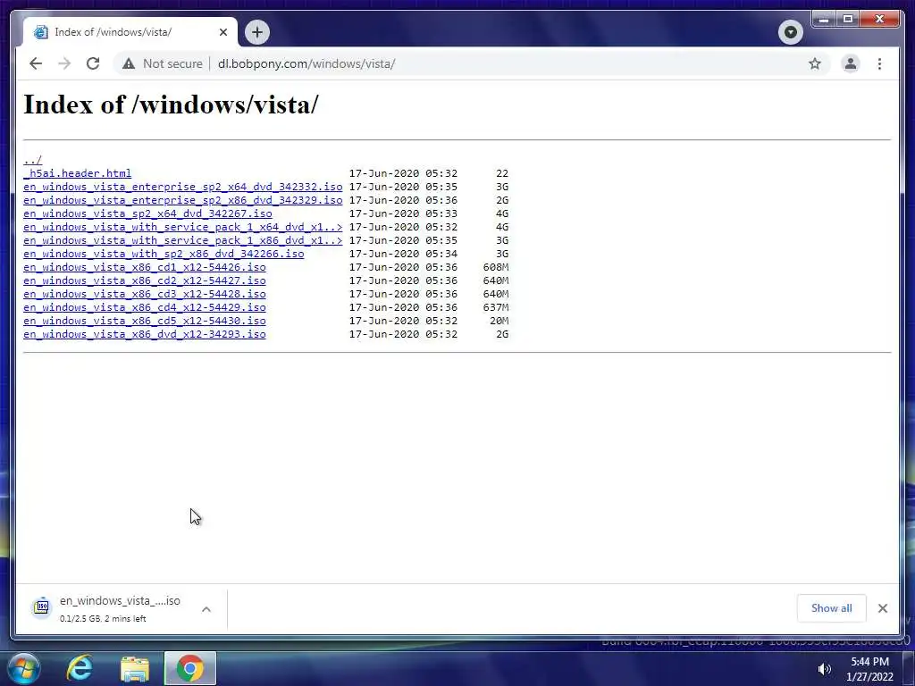Download en_windows_vista_x86_dvd_x12-34293.iso
Screen dimensions: 915x686
[145, 334]
